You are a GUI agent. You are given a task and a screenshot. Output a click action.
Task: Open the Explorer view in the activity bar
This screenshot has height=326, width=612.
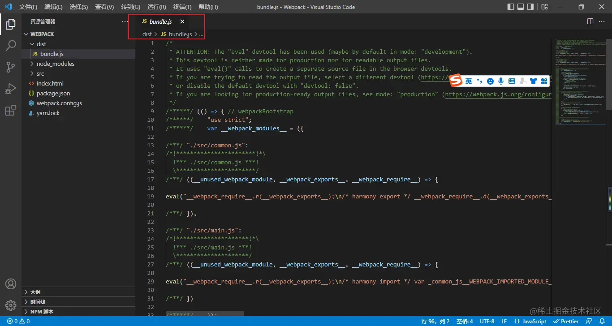tap(11, 24)
